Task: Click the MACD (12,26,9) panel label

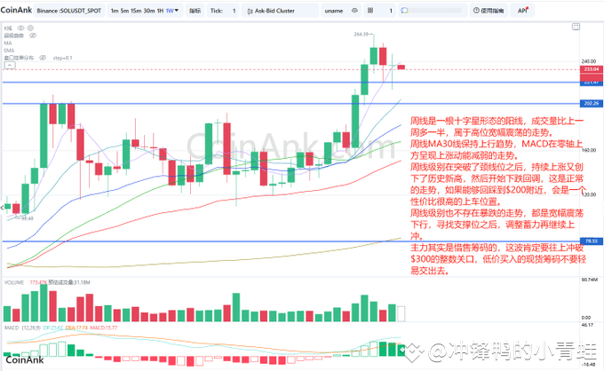Action: [x=22, y=328]
